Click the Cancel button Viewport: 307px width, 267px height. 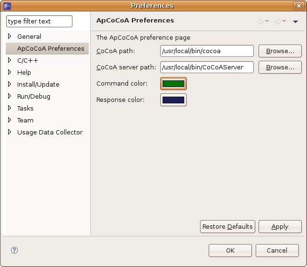[277, 250]
